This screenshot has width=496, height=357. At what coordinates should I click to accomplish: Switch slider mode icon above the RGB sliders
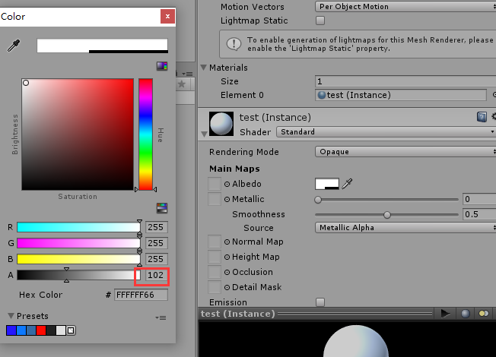click(x=162, y=208)
